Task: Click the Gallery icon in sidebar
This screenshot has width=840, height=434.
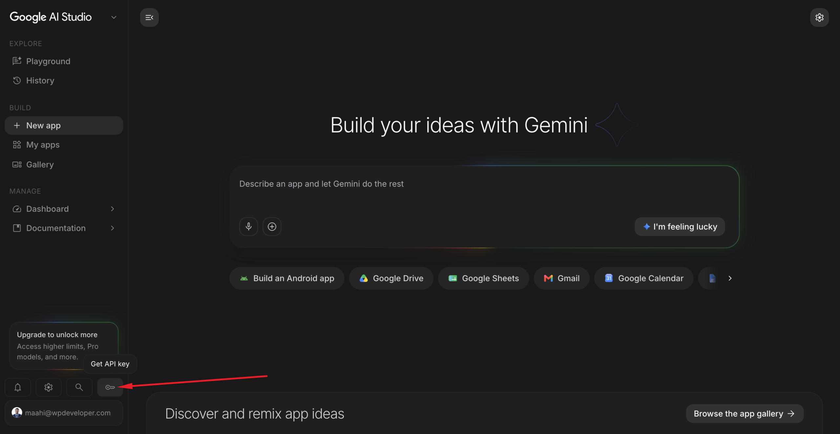Action: [17, 165]
